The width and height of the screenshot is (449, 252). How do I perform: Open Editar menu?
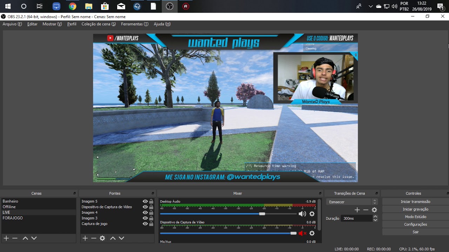click(32, 24)
